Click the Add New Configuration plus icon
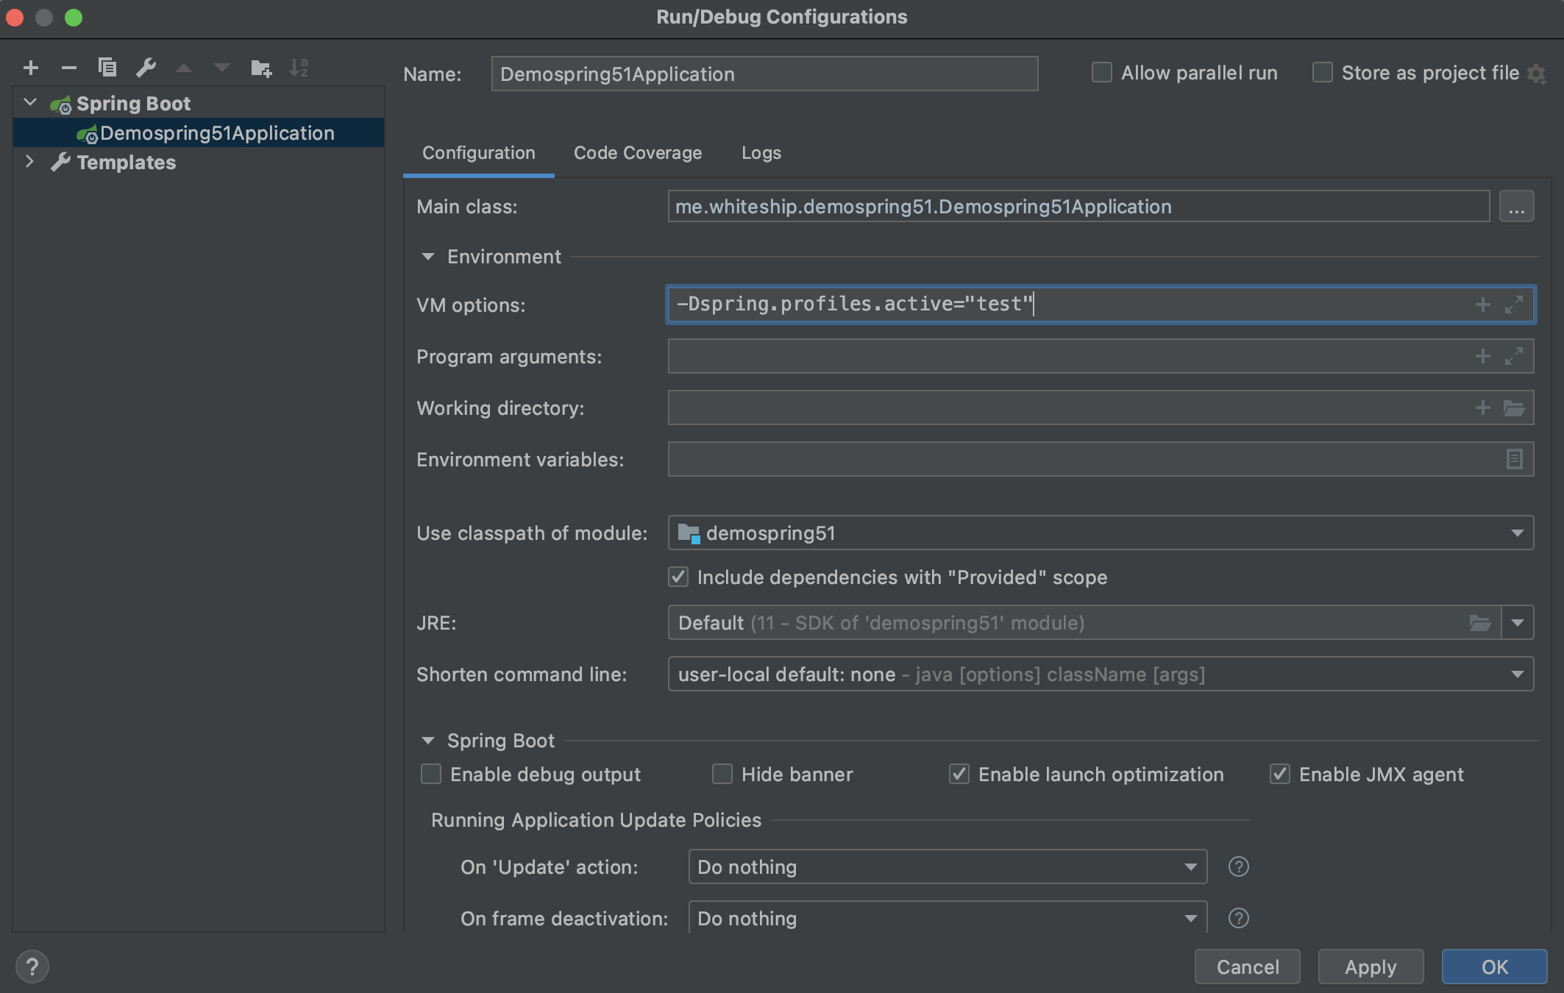The height and width of the screenshot is (993, 1564). pos(31,68)
